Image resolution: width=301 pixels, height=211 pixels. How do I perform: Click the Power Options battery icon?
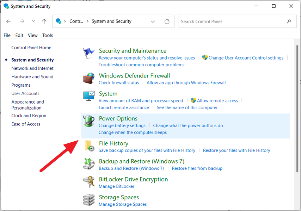(x=89, y=121)
